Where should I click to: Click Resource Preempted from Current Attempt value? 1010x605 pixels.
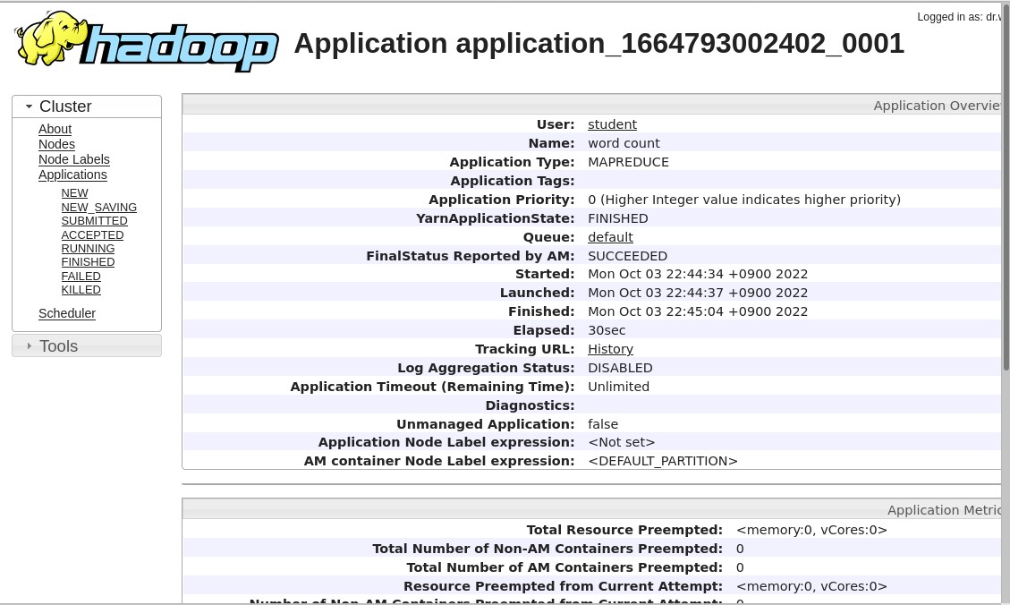[x=811, y=586]
